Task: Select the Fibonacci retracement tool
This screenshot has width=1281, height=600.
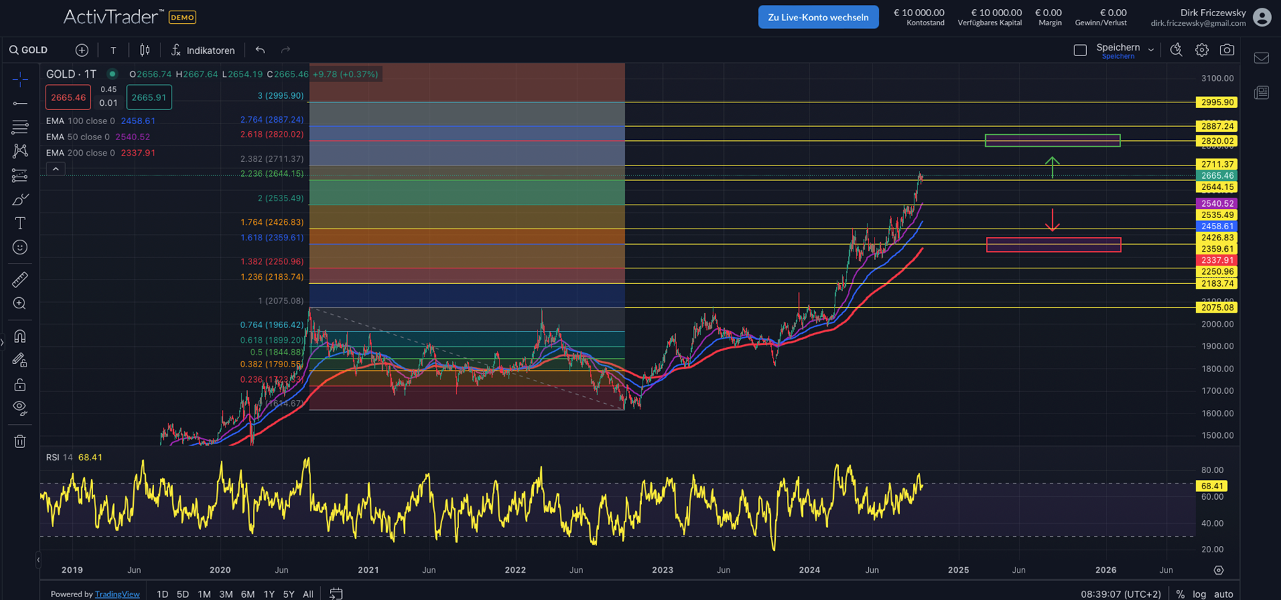Action: coord(20,127)
